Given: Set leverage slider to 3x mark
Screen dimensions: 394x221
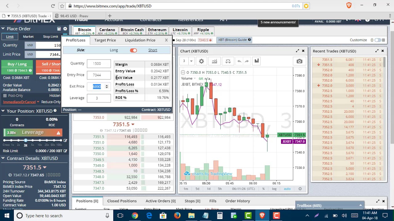Looking at the screenshot, I should point(26,141).
